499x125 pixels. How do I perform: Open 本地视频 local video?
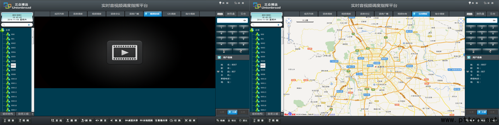[146, 121]
